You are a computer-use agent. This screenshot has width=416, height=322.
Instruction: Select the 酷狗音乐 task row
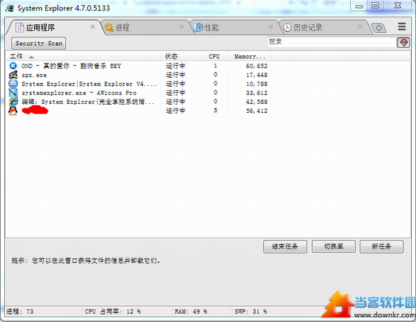coord(138,66)
